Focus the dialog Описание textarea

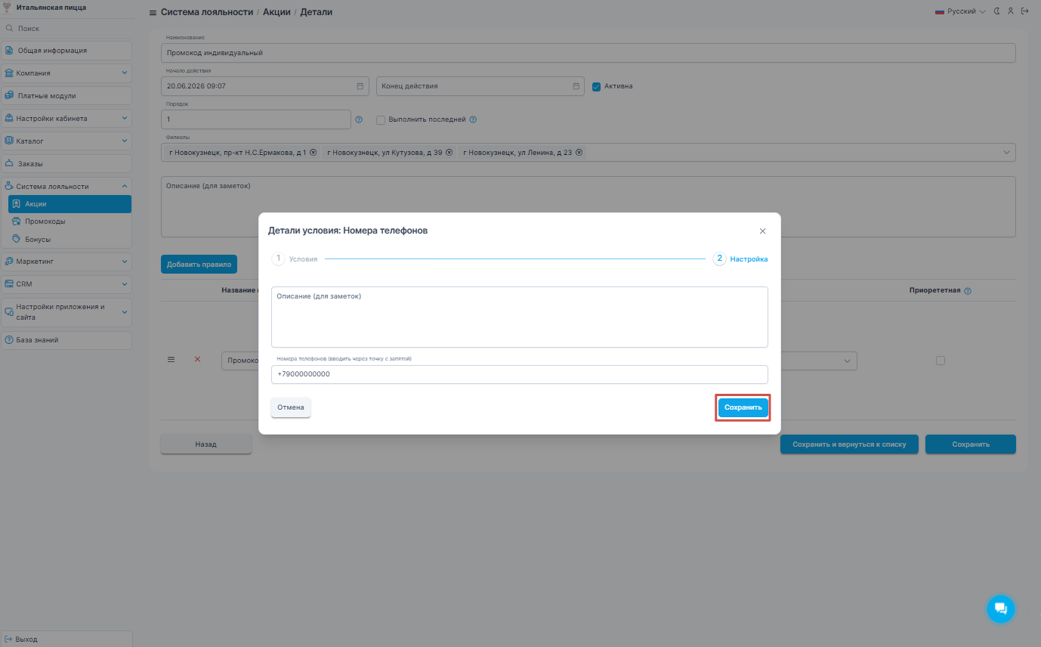(x=520, y=317)
